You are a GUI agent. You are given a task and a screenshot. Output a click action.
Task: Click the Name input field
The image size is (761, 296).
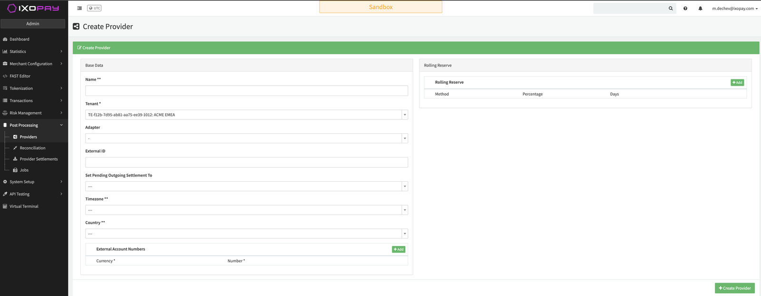[246, 90]
